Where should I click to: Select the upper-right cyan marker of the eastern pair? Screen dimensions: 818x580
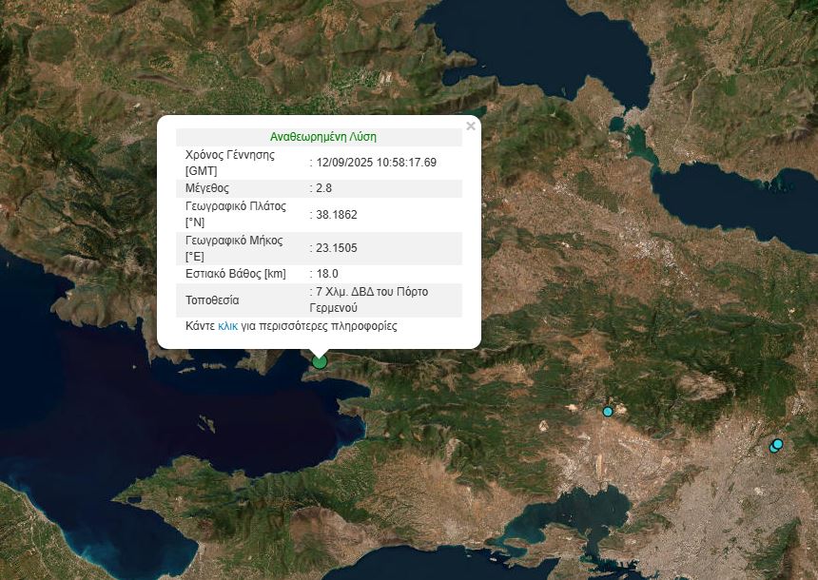778,444
